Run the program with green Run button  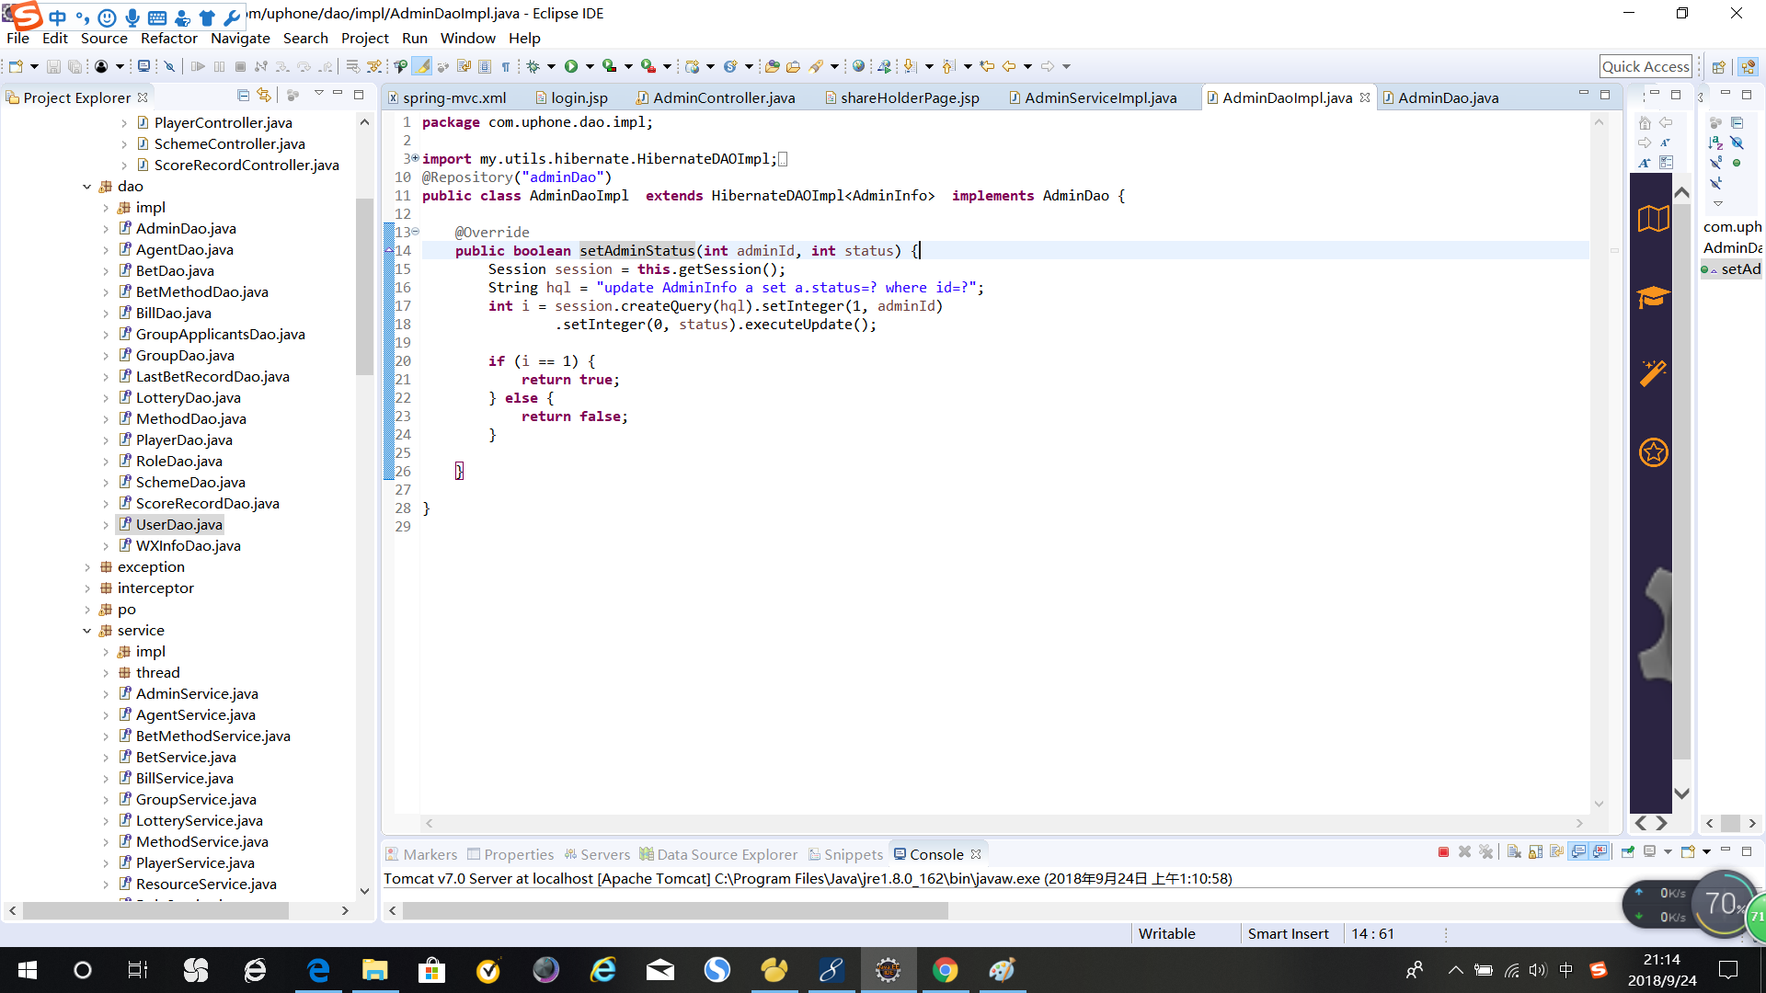571,66
